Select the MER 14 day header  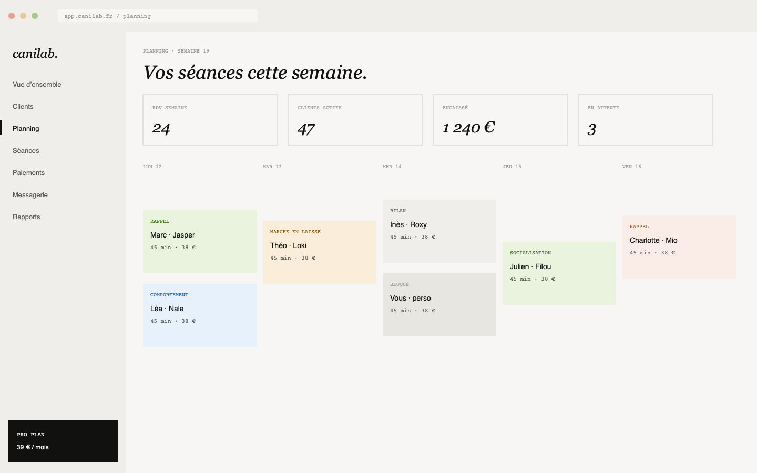392,167
